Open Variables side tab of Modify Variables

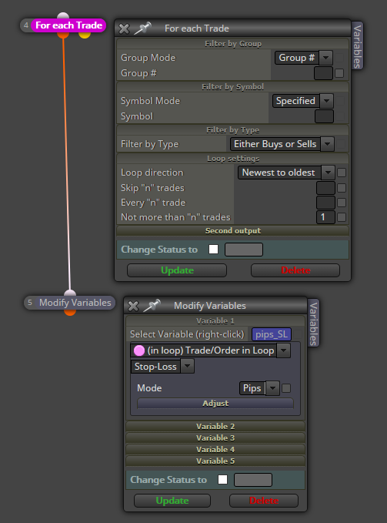click(x=313, y=324)
